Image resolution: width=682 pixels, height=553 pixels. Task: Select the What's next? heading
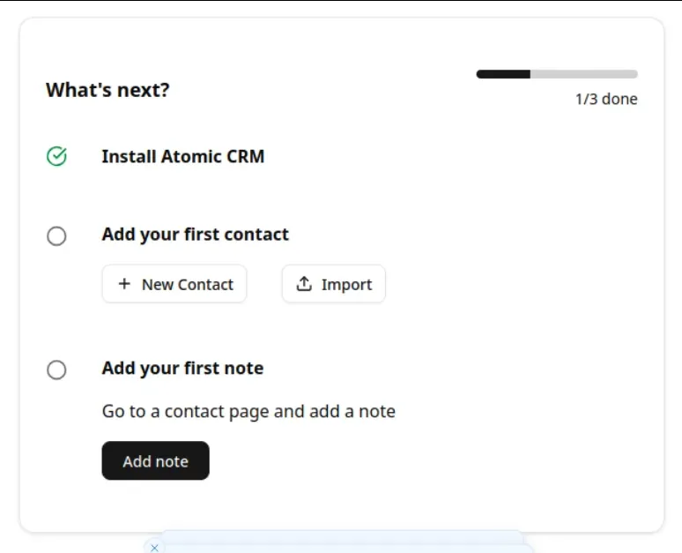coord(107,90)
